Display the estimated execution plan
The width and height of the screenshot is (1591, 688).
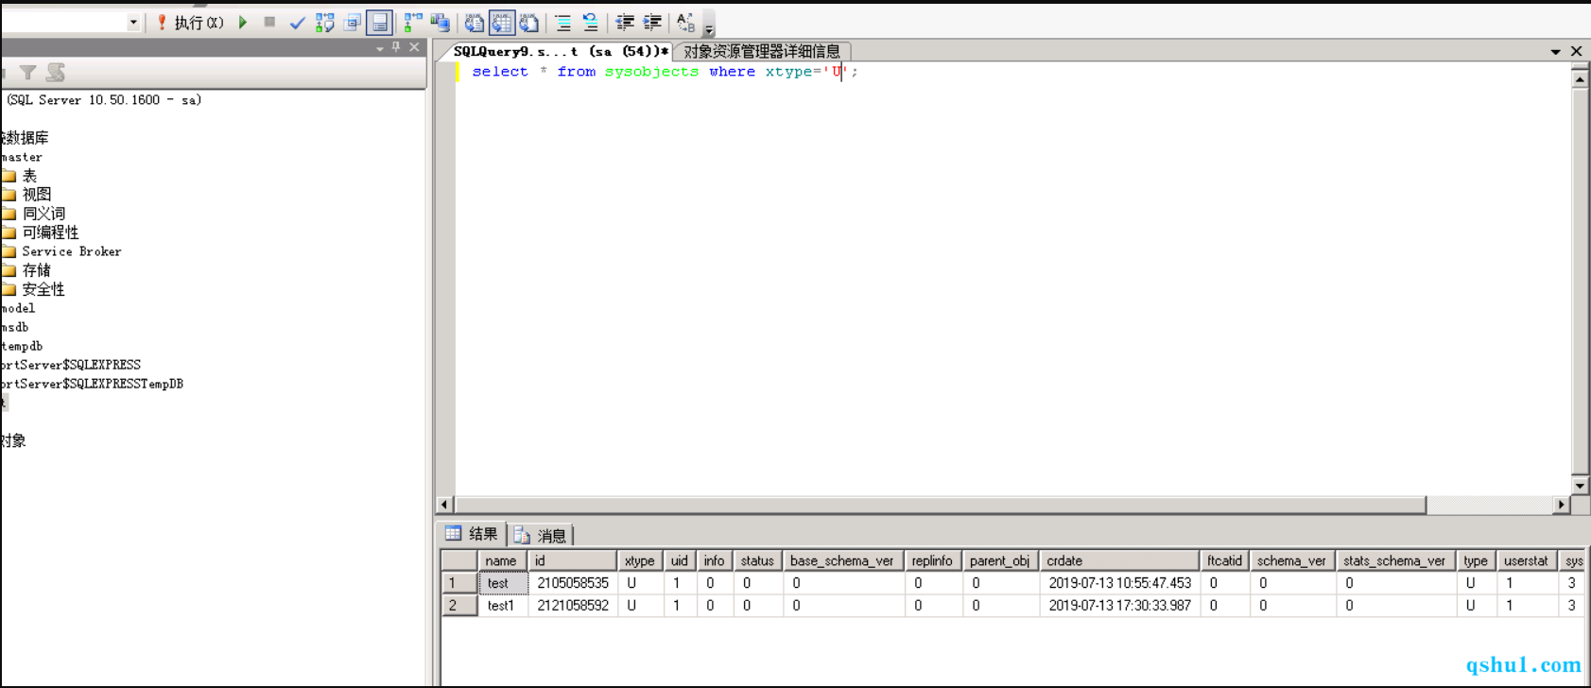pyautogui.click(x=325, y=22)
